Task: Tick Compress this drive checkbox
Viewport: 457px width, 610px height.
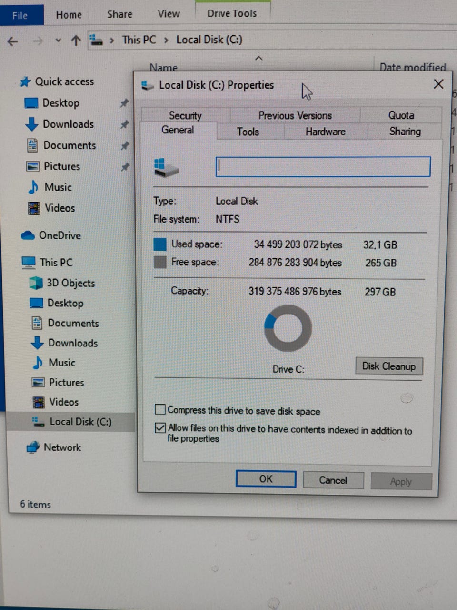Action: 160,409
